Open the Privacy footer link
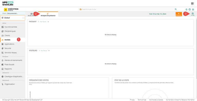The height and width of the screenshot is (101, 197). point(132,100)
